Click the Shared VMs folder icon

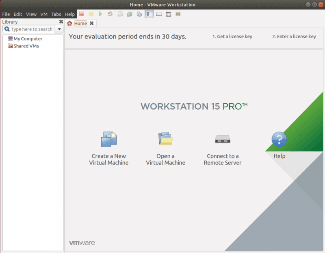point(10,46)
